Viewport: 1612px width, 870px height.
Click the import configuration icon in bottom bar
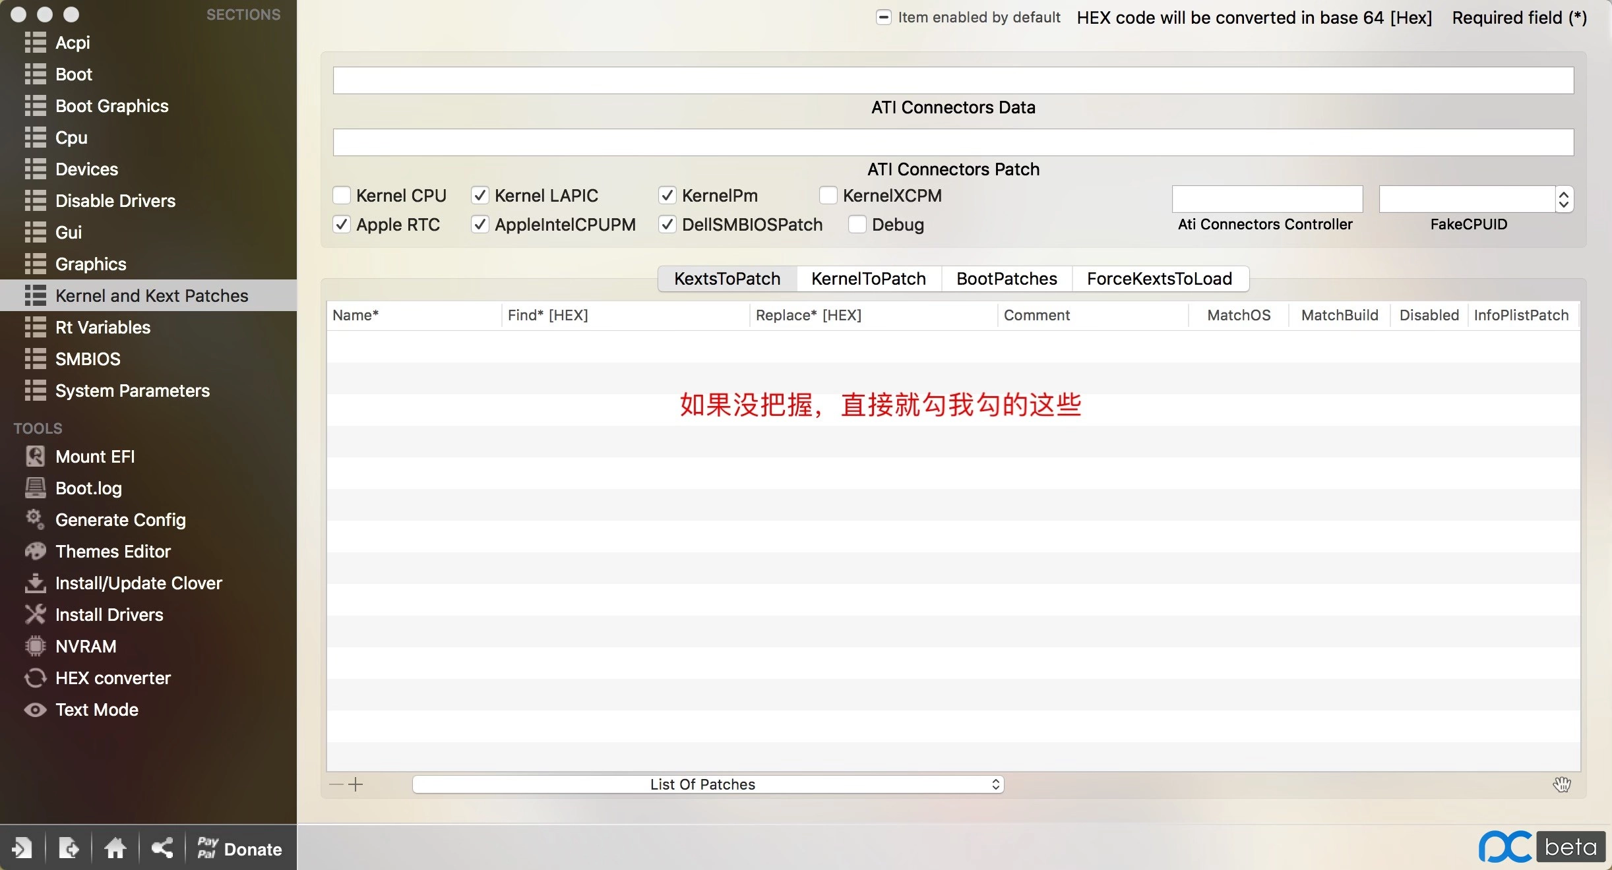point(22,848)
